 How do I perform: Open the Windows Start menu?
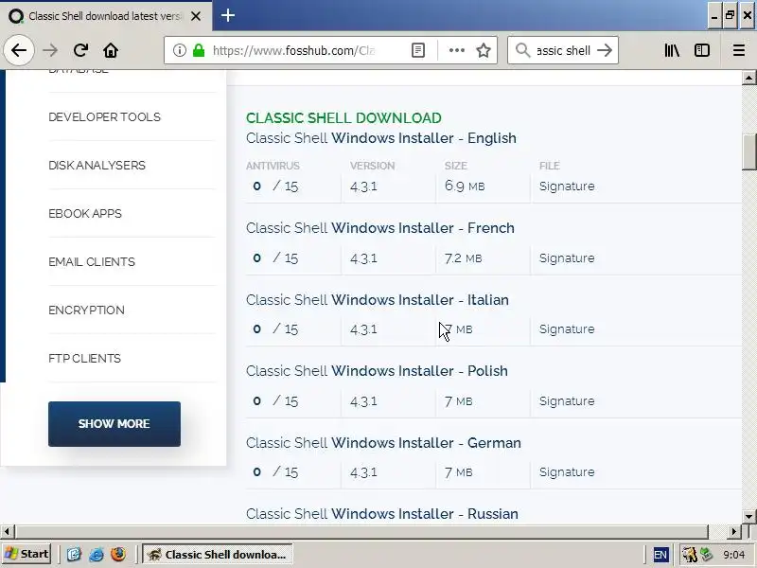point(27,554)
